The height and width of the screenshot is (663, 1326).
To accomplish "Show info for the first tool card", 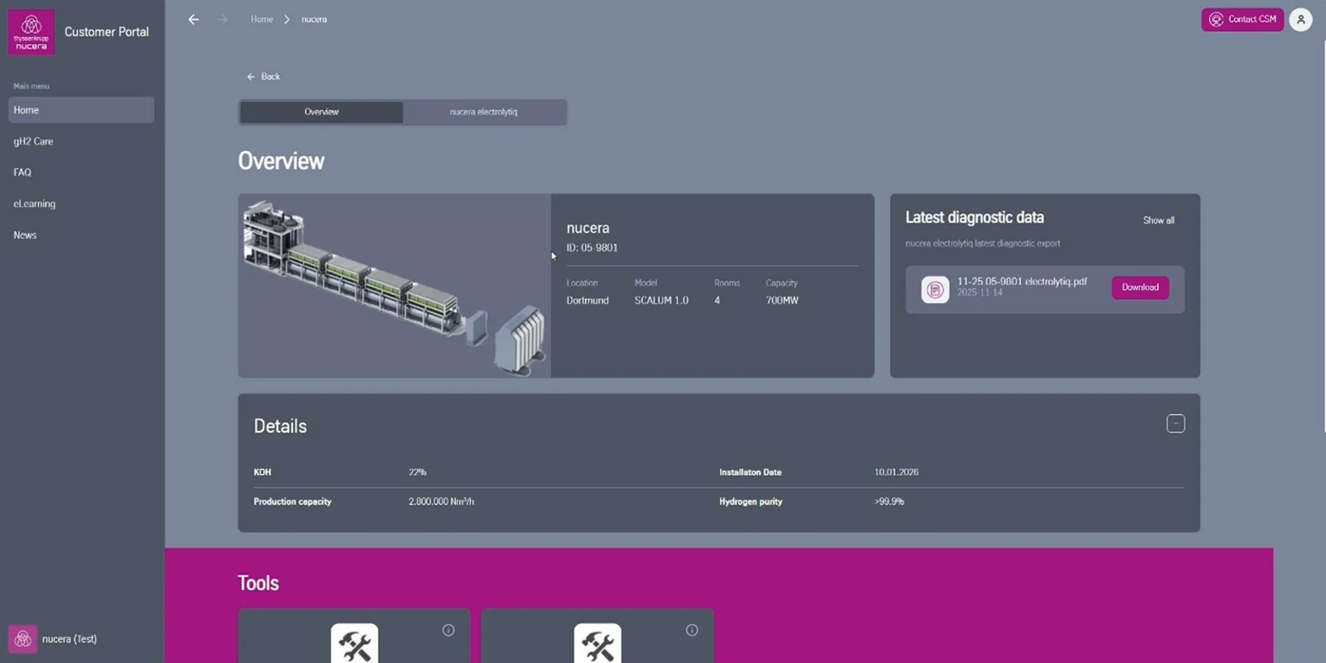I will pos(448,630).
